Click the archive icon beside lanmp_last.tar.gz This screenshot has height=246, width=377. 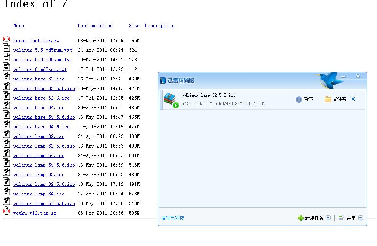pos(7,38)
